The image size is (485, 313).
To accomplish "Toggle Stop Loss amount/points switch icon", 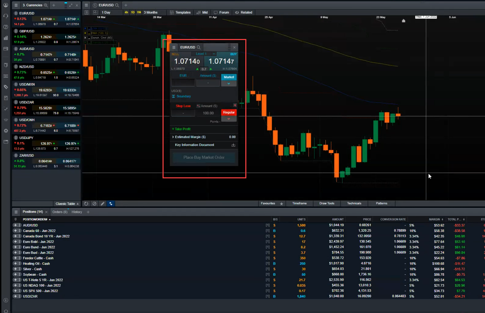I will [x=198, y=106].
